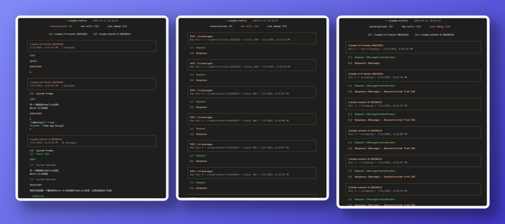This screenshot has width=505, height=224.
Task: Select raw calls (12) tab in the json debug window
Action: click(x=411, y=26)
